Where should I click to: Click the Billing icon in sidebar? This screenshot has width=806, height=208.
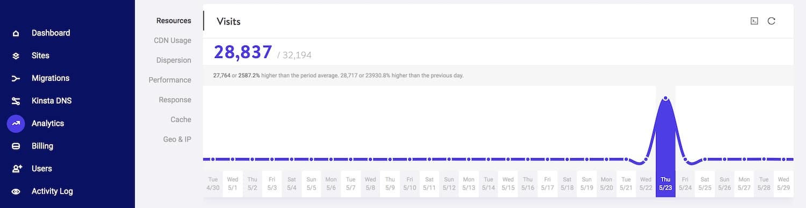coord(16,146)
